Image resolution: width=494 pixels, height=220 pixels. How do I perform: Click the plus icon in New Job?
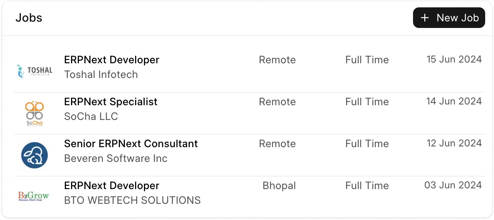click(425, 18)
